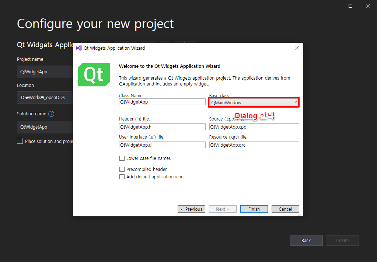Screen dimensions: 377x262
Task: Edit the Source (.cpp) file field
Action: (x=254, y=127)
